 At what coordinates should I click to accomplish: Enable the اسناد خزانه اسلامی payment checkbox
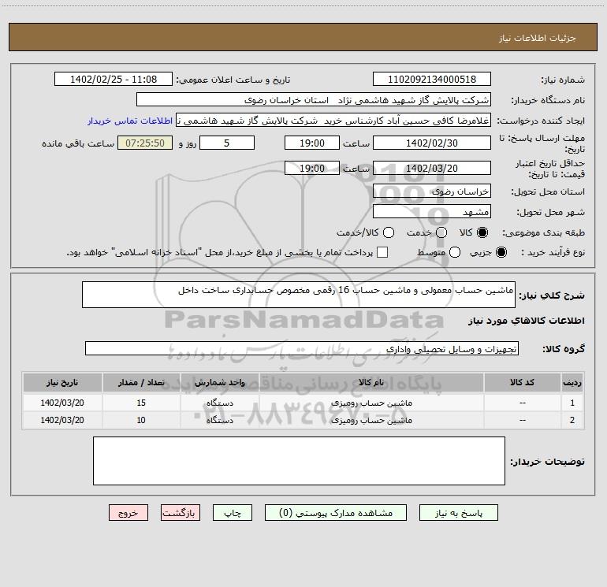click(x=382, y=252)
